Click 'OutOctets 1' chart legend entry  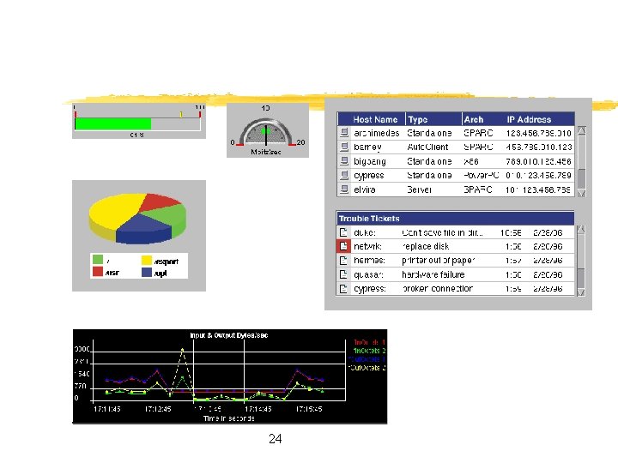pos(367,359)
